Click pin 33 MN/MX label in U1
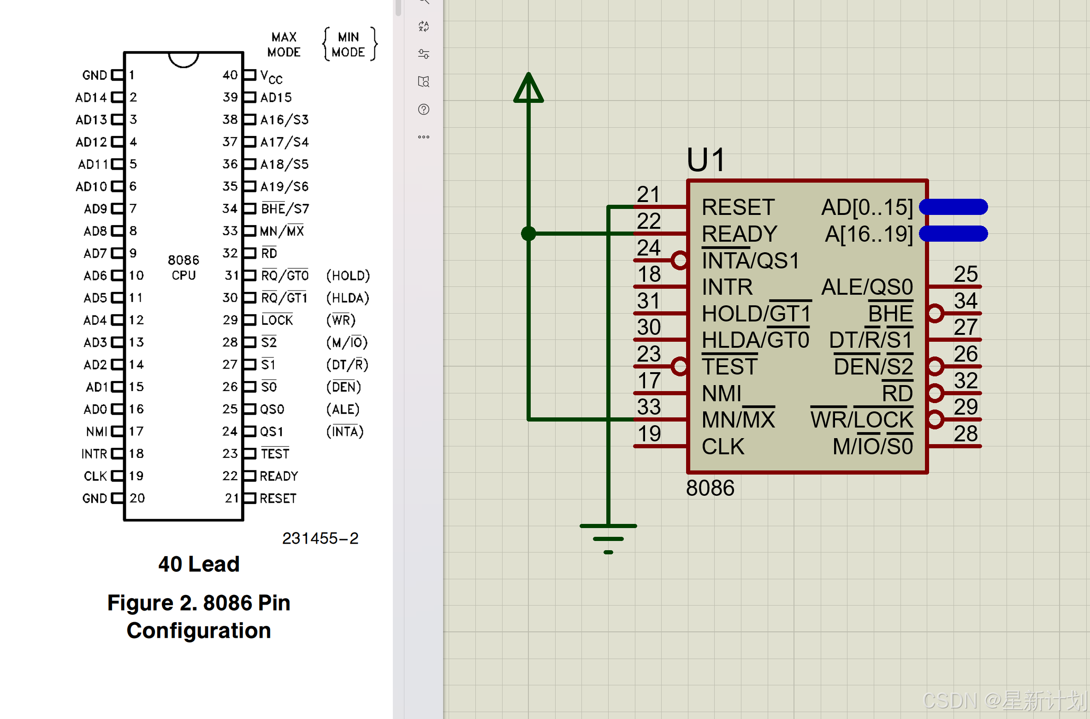This screenshot has width=1090, height=719. pyautogui.click(x=738, y=420)
